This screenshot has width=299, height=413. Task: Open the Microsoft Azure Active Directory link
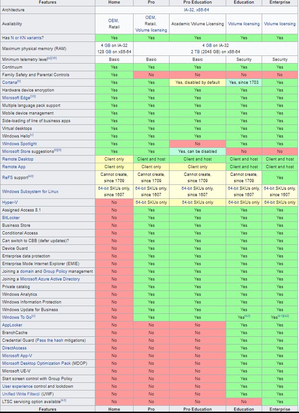50,279
